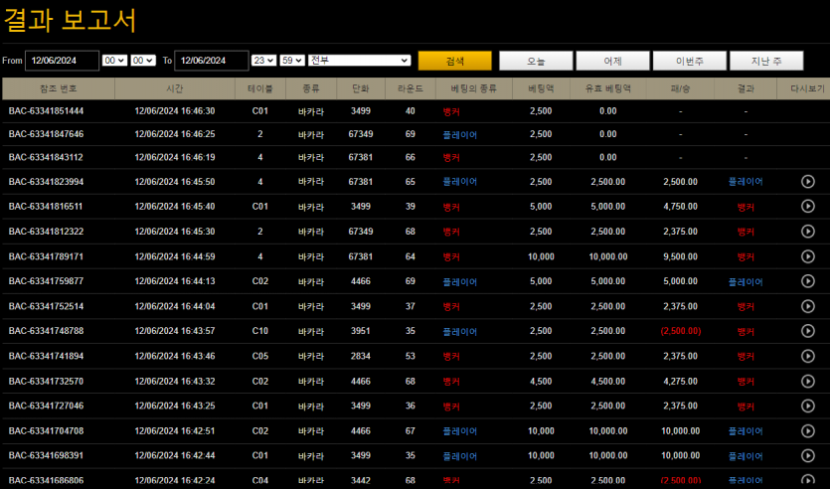Screen dimensions: 830x489
Task: Filter results by 이번주 (this week)
Action: pos(689,61)
